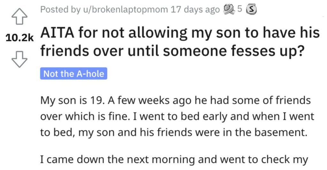Click the "I came down the next morning" line
Viewport: 327px width, 170px height.
174,159
